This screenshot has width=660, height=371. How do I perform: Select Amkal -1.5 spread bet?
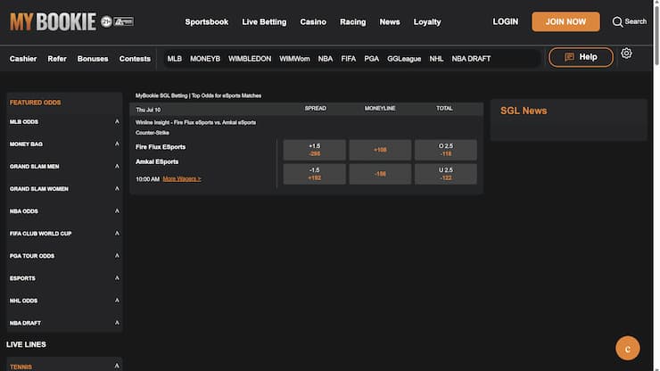[x=315, y=174]
